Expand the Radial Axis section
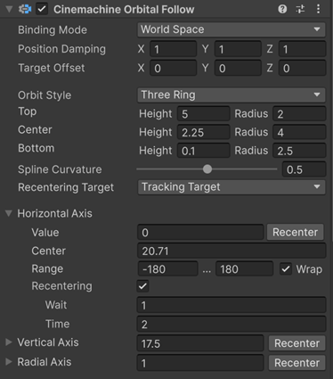The height and width of the screenshot is (379, 333). point(9,362)
